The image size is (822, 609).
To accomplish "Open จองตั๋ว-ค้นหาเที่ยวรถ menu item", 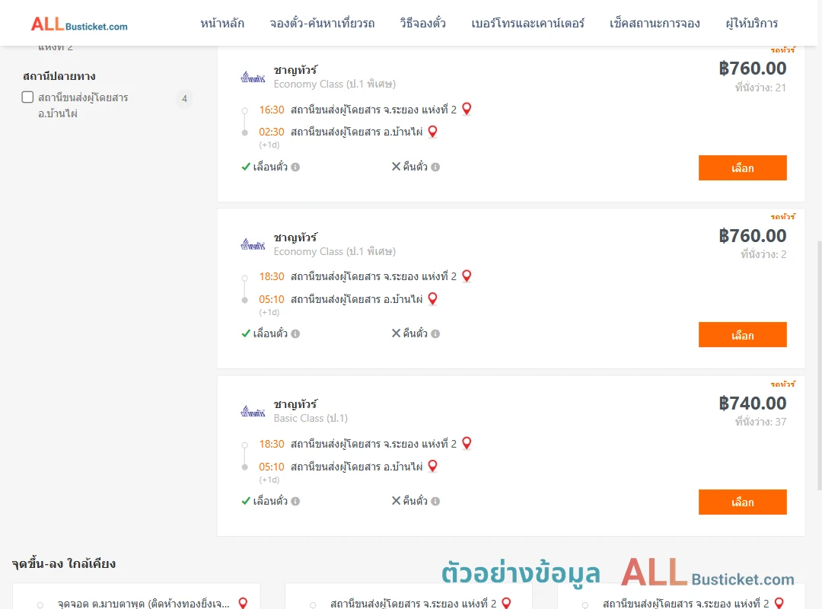I will coord(322,23).
